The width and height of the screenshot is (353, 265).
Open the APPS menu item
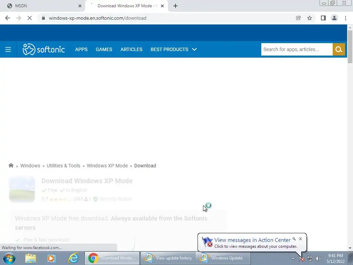click(81, 49)
